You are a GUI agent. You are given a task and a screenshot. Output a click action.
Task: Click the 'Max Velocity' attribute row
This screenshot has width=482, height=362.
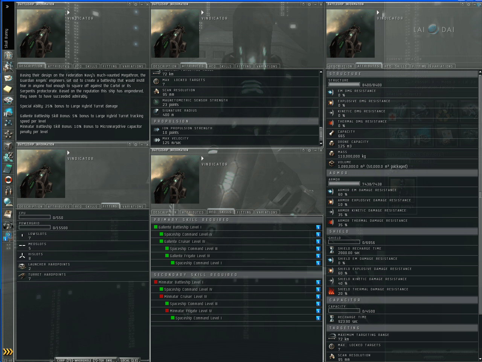click(x=235, y=141)
